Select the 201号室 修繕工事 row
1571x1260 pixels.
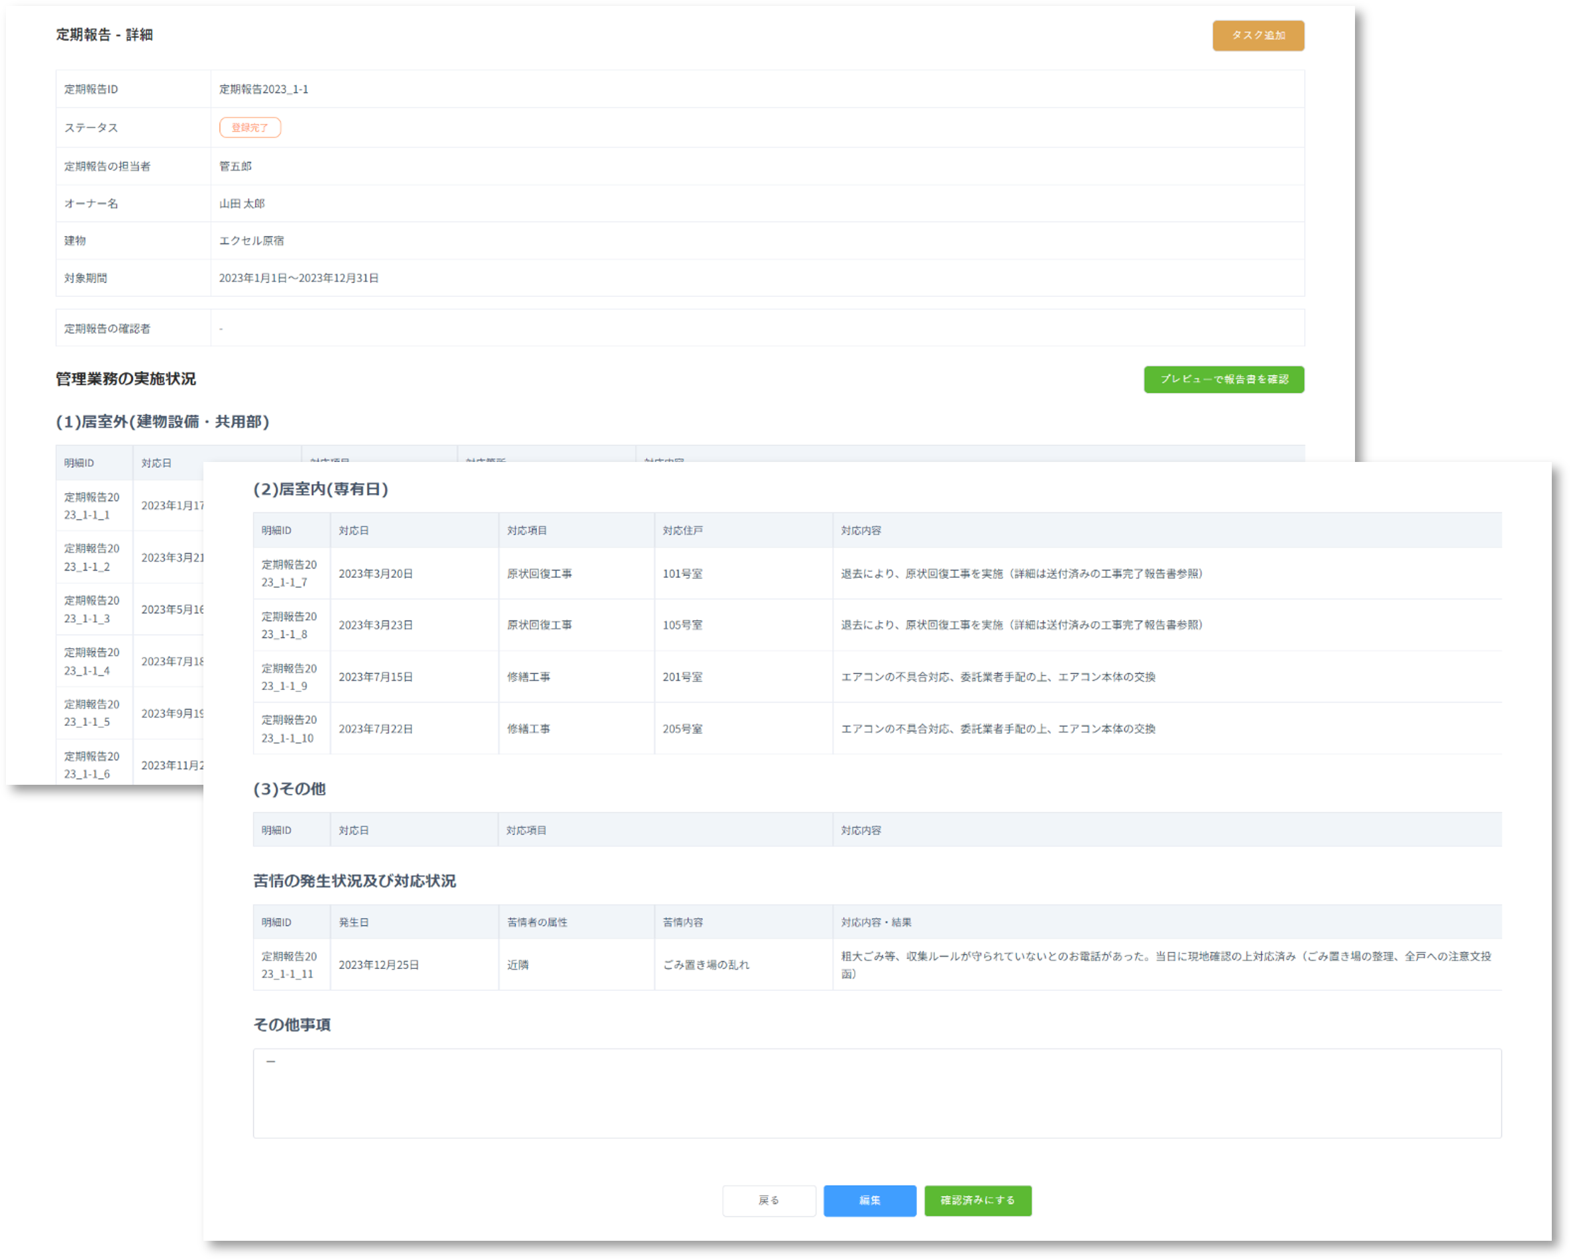pos(682,677)
